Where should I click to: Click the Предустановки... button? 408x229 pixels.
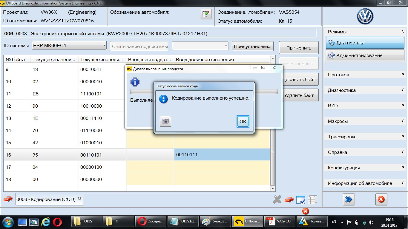click(x=253, y=46)
